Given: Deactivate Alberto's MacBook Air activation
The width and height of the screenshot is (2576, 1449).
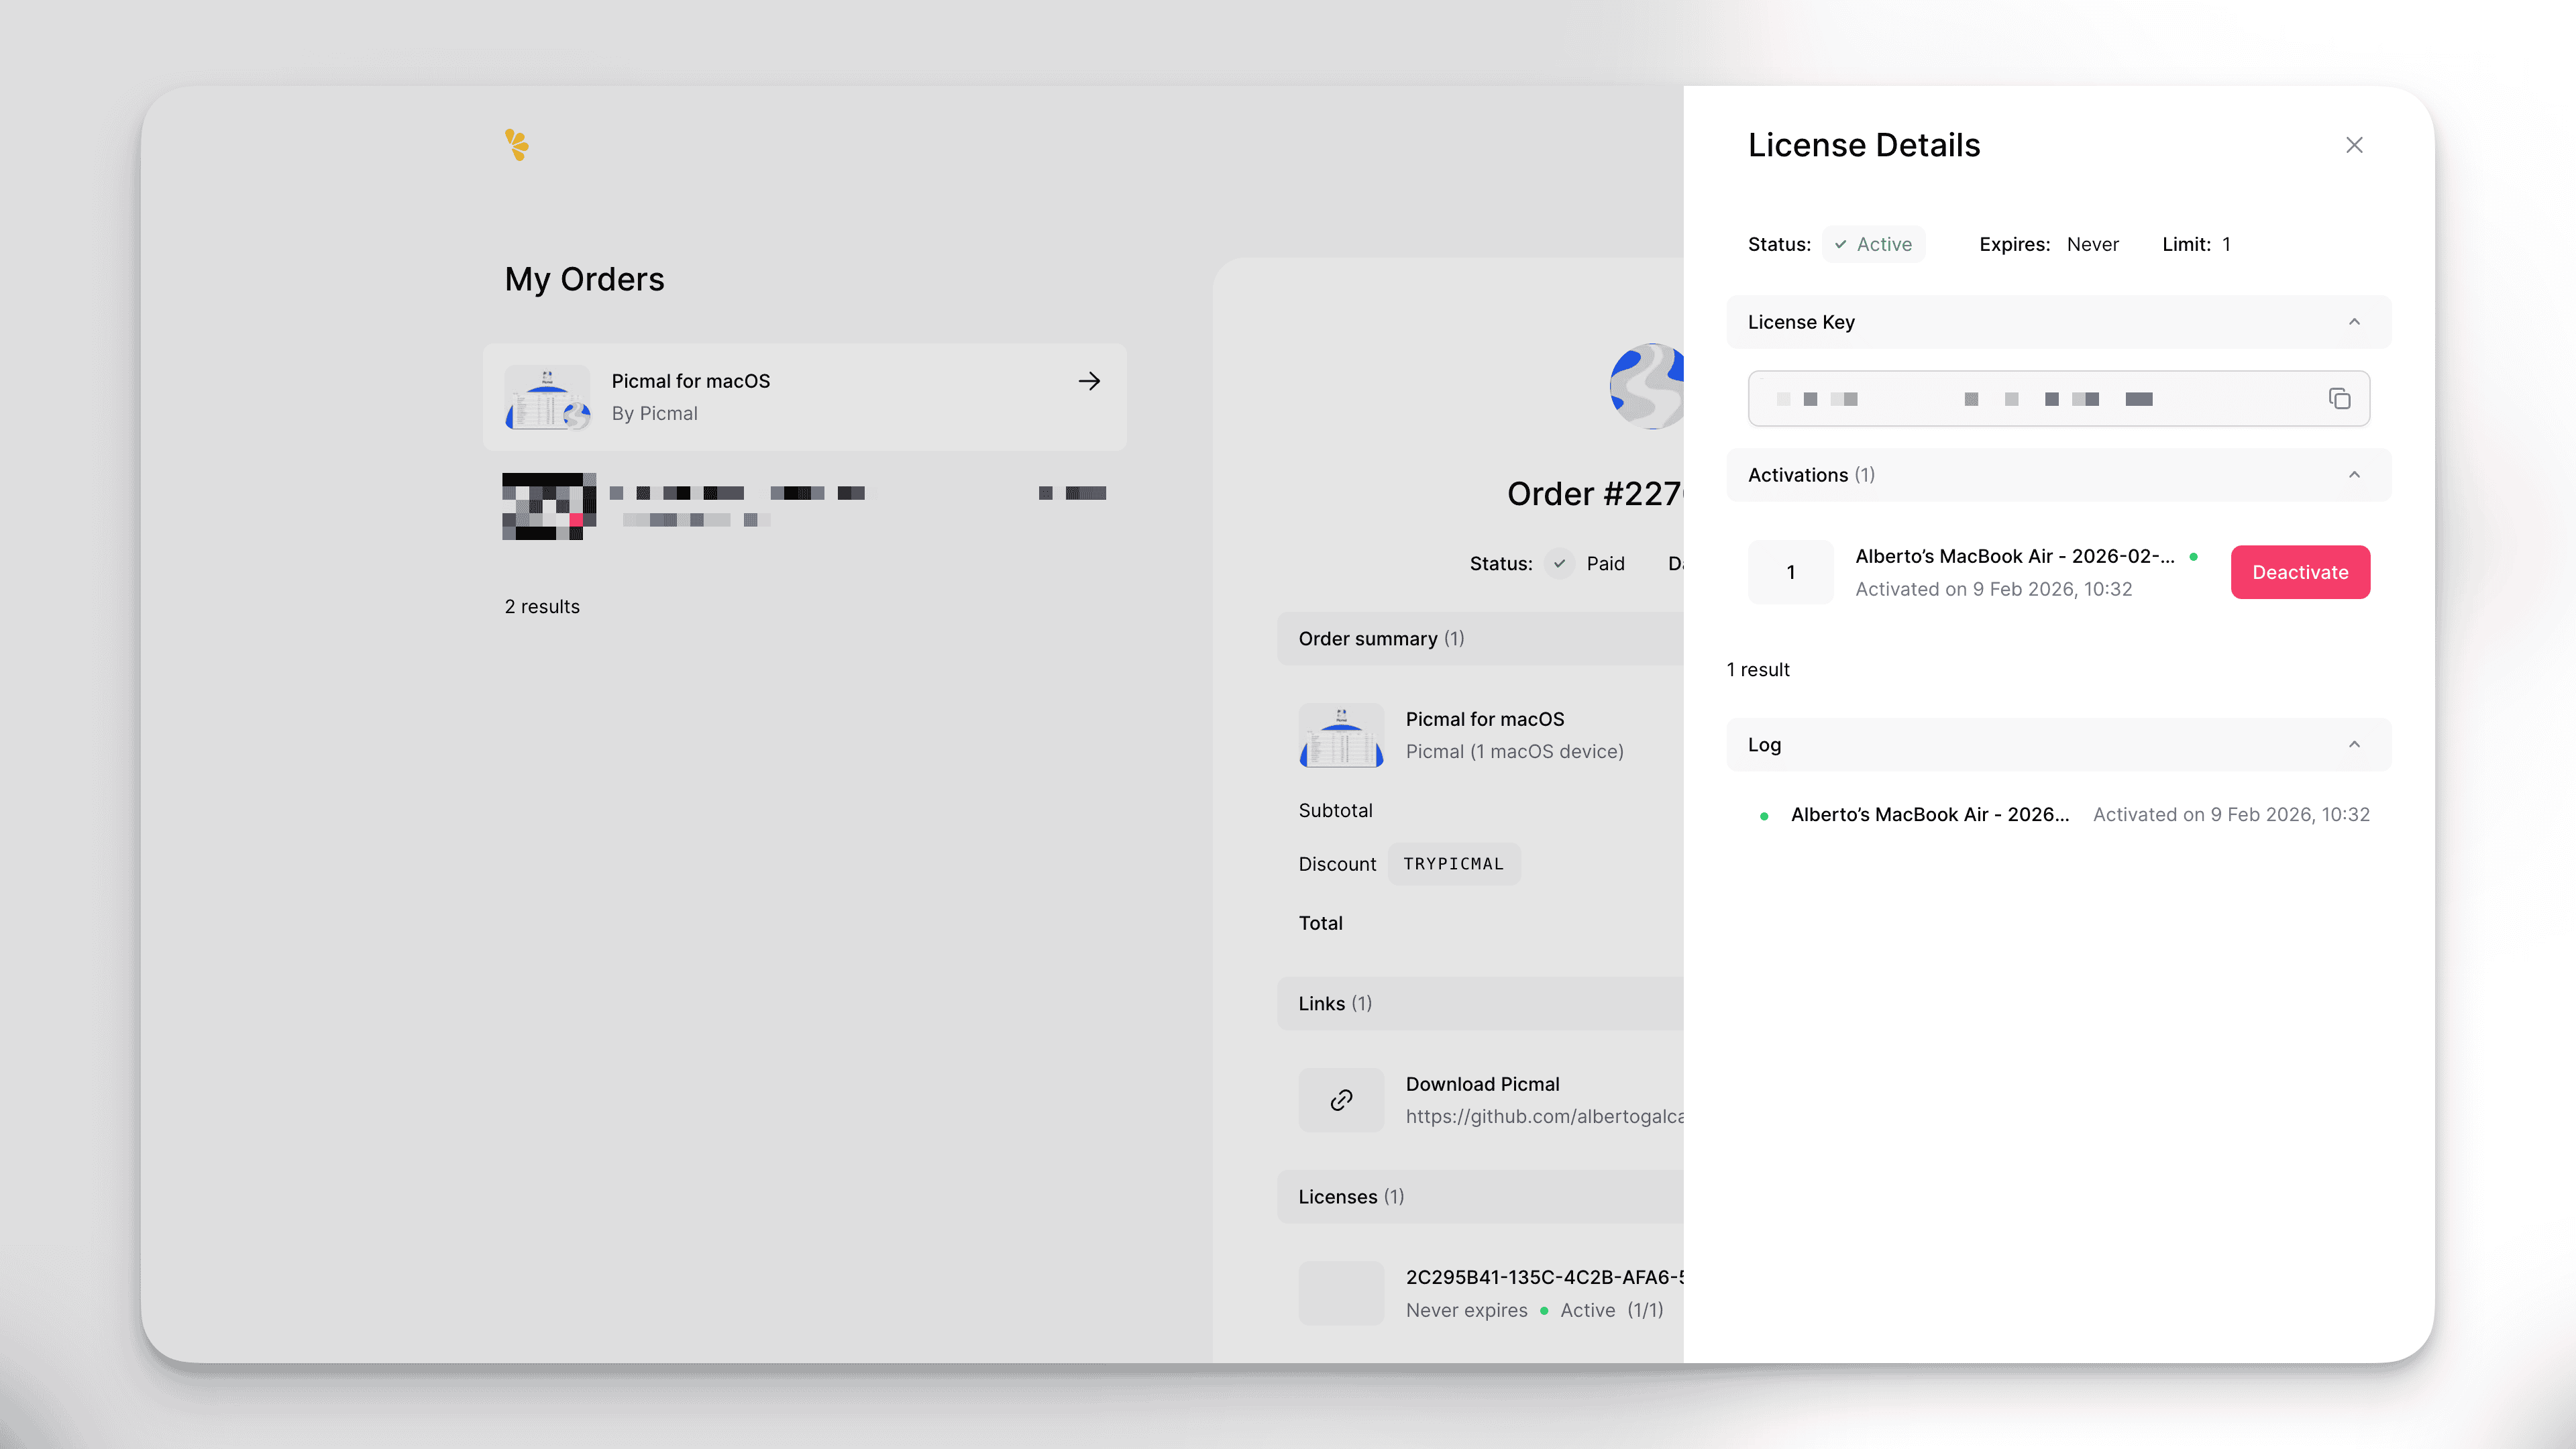Looking at the screenshot, I should [2300, 572].
